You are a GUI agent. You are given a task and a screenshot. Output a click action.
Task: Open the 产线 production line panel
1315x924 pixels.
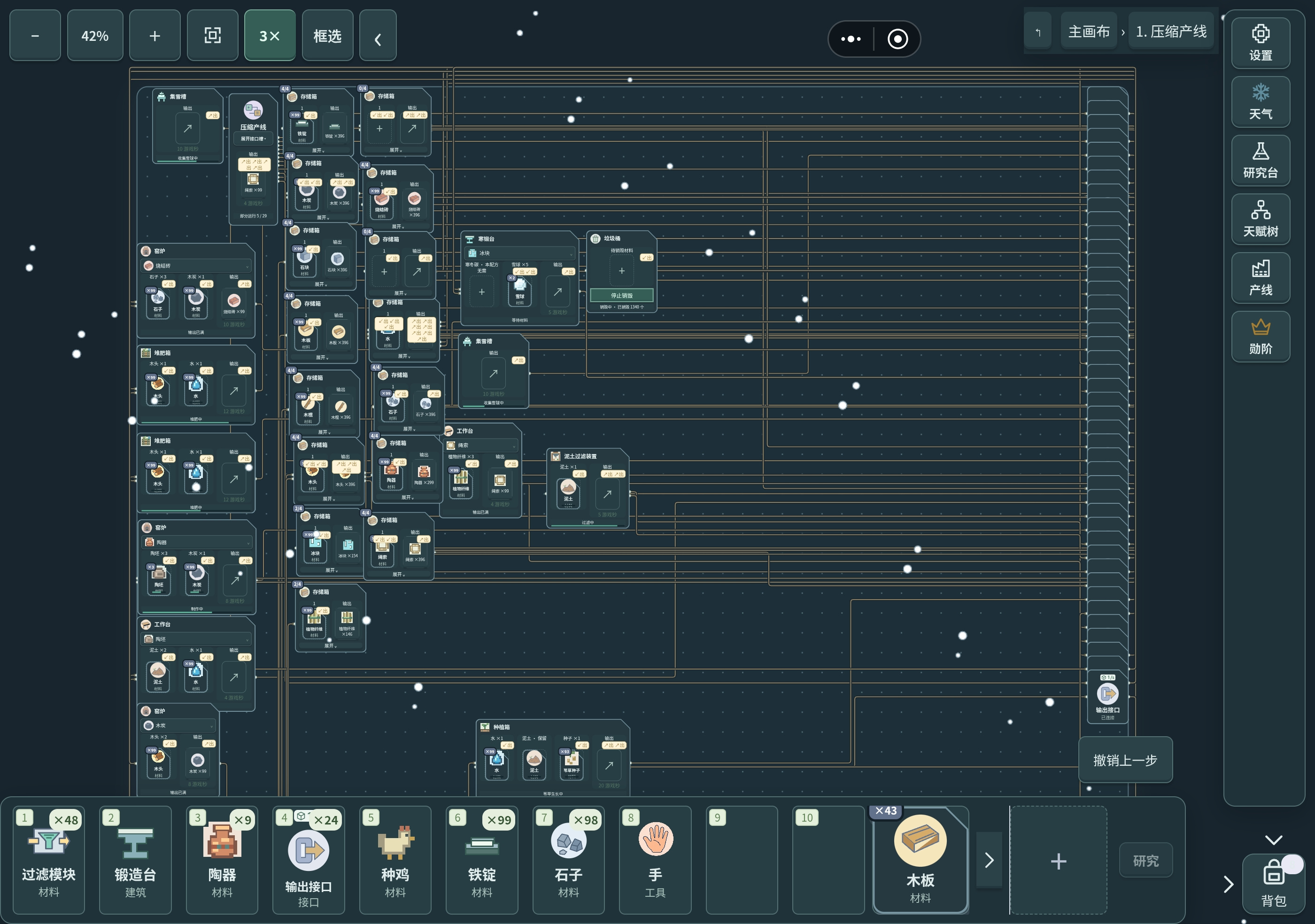[1260, 277]
